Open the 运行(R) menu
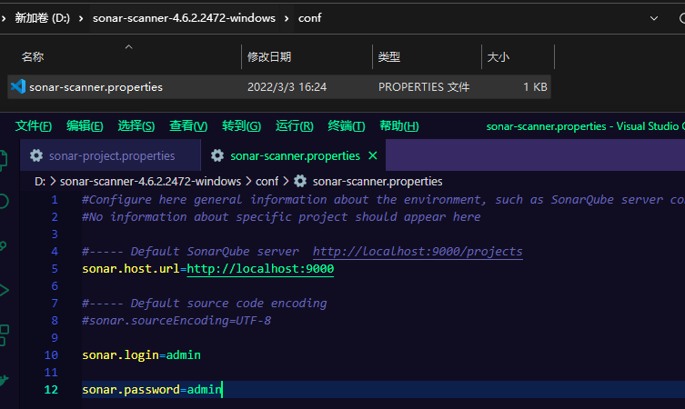685x409 pixels. [x=295, y=126]
